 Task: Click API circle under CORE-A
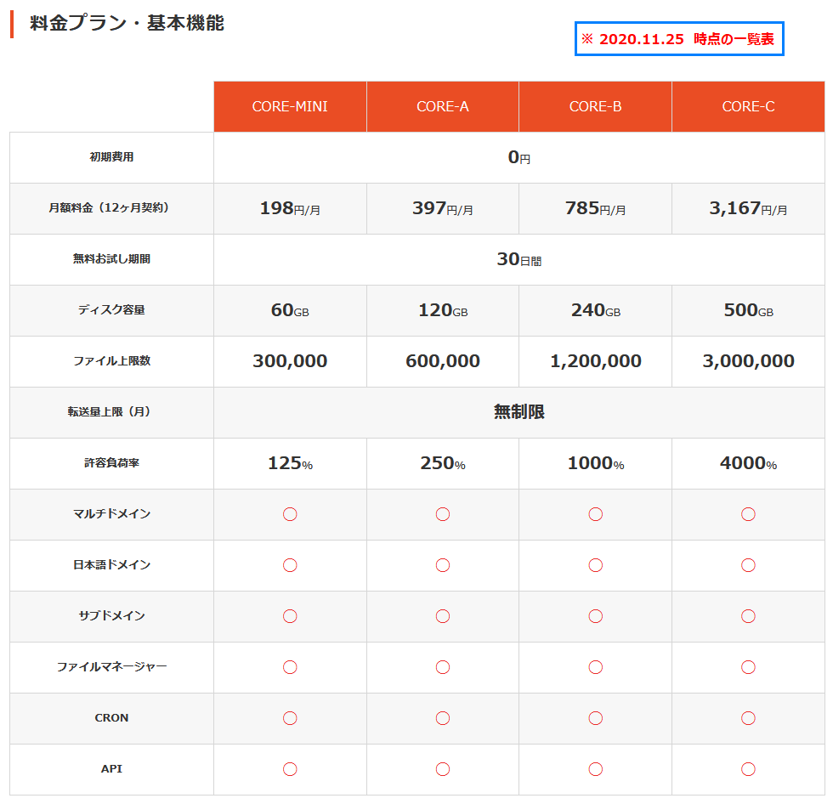tap(443, 769)
